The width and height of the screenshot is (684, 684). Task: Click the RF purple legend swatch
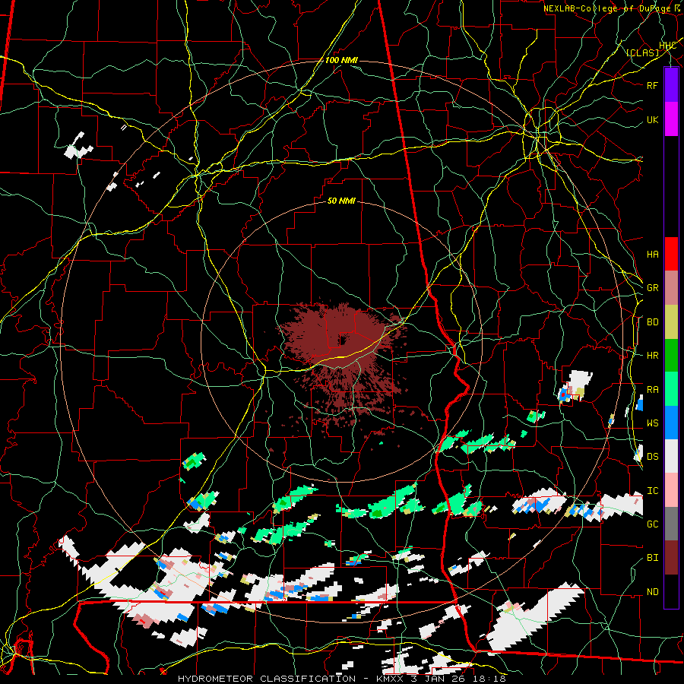[x=671, y=85]
